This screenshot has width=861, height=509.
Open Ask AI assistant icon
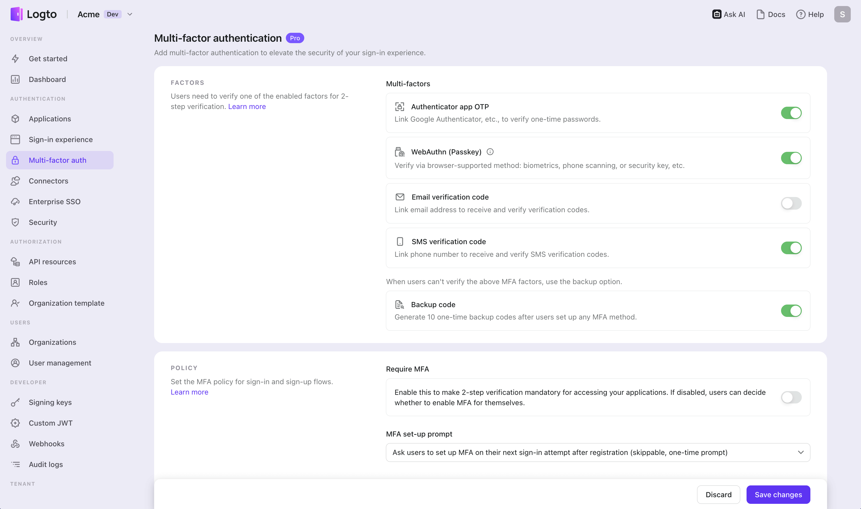[x=716, y=14]
